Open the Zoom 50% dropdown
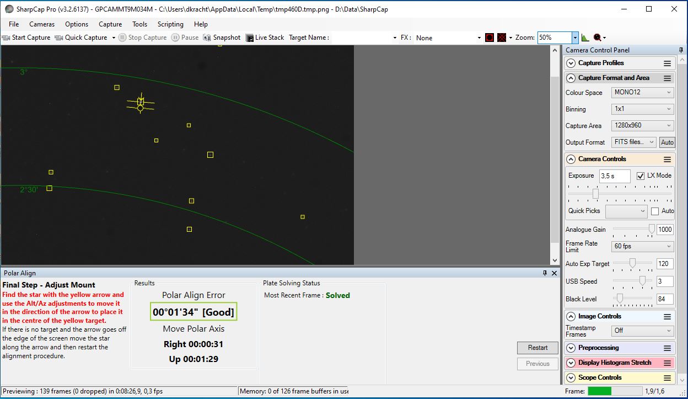The width and height of the screenshot is (688, 399). coord(575,38)
